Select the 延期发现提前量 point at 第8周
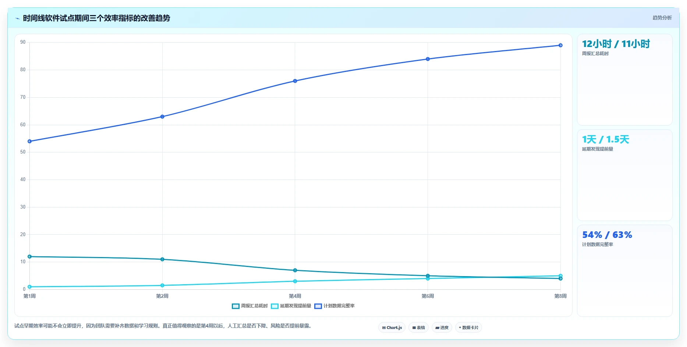Screen dimensions: 687x347 coord(560,276)
